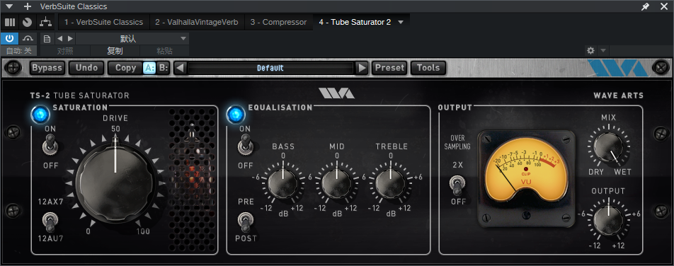
Task: Toggle the Saturation ON/OFF switch
Action: [51, 145]
